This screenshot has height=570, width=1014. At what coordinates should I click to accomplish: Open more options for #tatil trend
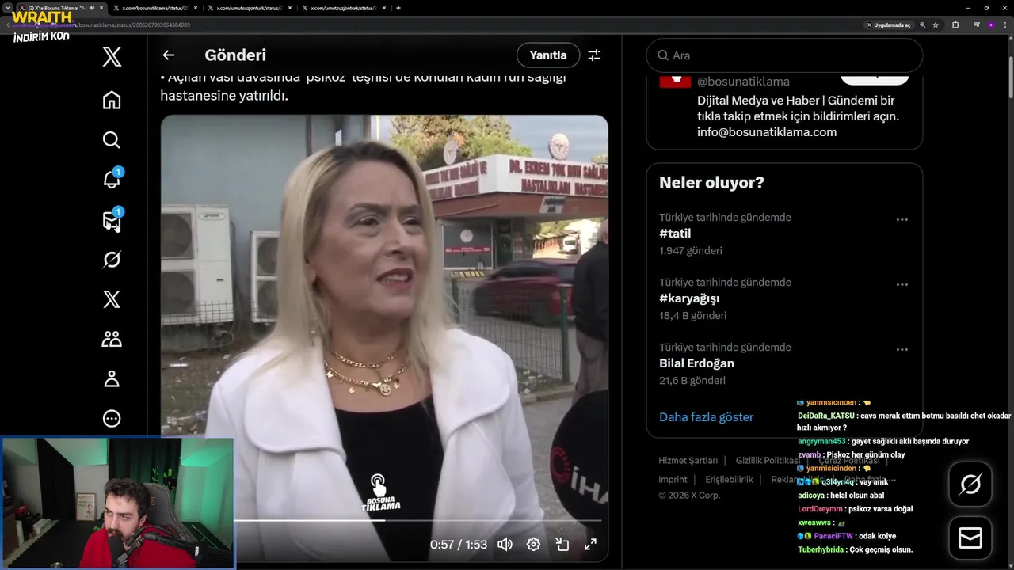click(x=902, y=219)
